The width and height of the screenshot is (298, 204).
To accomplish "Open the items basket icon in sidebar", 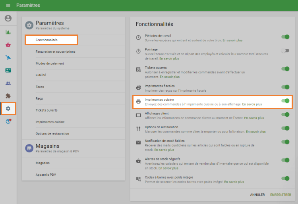I will (x=8, y=45).
